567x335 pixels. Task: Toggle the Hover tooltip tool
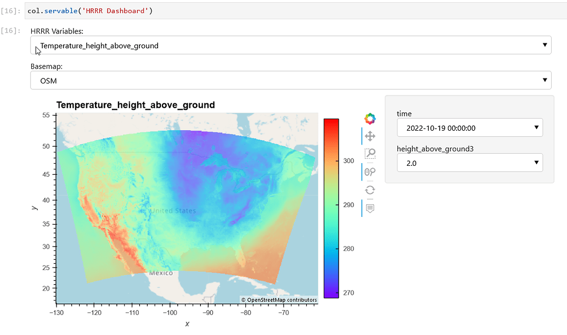[370, 208]
